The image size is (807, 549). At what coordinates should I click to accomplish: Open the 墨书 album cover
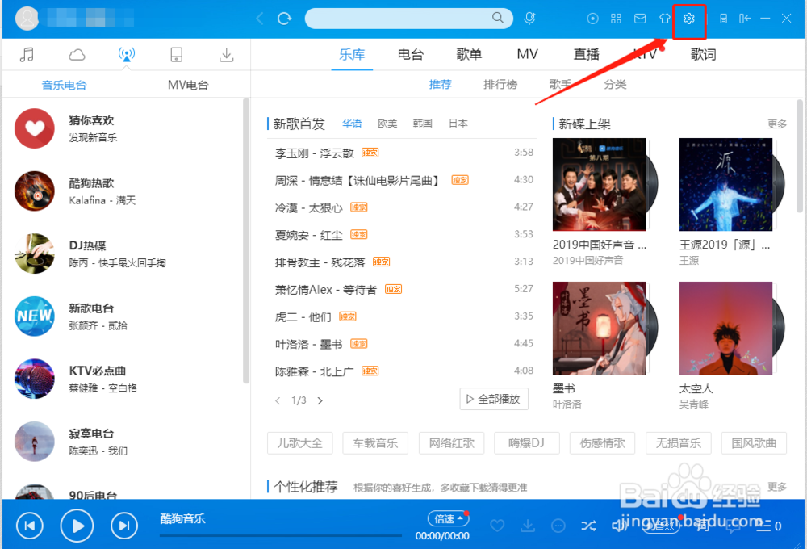point(599,328)
